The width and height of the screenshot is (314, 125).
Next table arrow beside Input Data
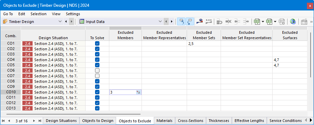171,22
